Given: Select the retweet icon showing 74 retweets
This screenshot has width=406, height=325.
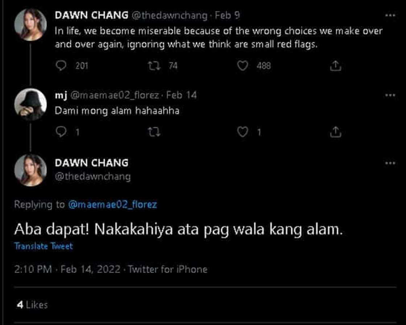Looking at the screenshot, I should tap(154, 65).
